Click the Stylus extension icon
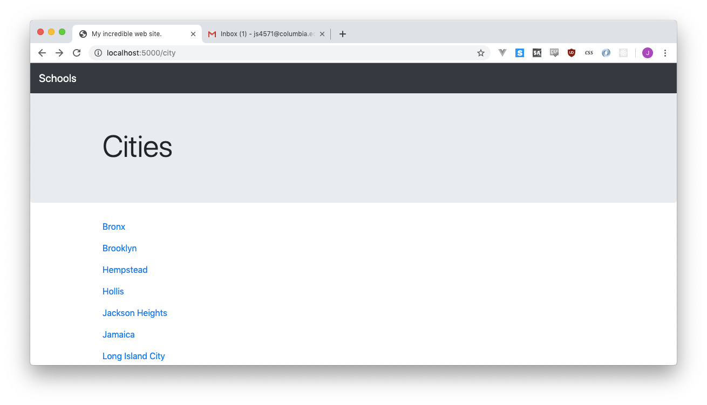 (520, 53)
